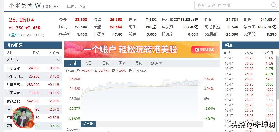Click the red up-arrow price indicator
This screenshot has width=279, height=132.
pos(33,20)
